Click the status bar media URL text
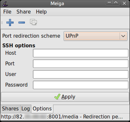Screen dimensions: 130x122 [x=62, y=117]
